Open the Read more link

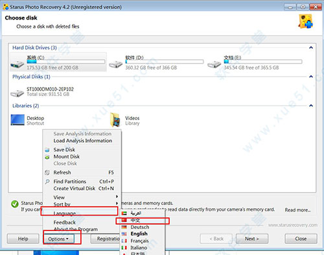point(297,210)
